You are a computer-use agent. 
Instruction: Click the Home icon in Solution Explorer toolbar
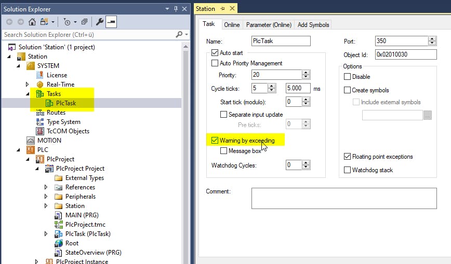click(x=32, y=22)
